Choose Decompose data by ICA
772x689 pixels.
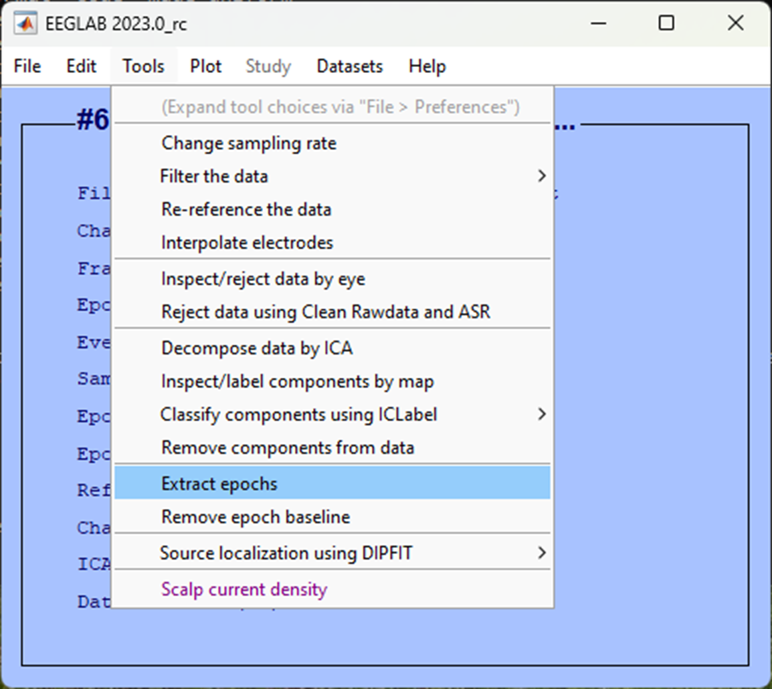(256, 349)
